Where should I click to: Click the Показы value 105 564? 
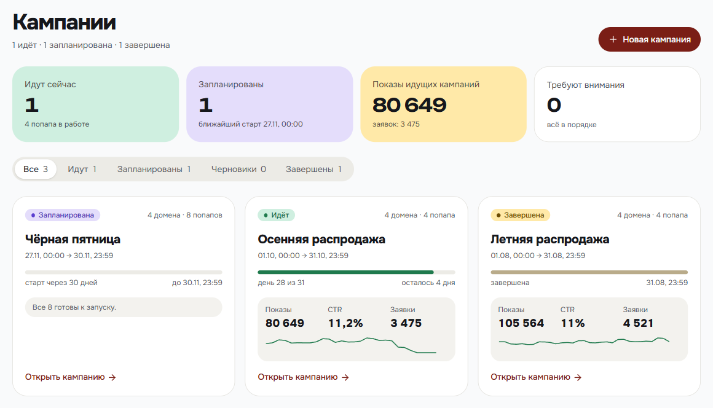pyautogui.click(x=521, y=323)
